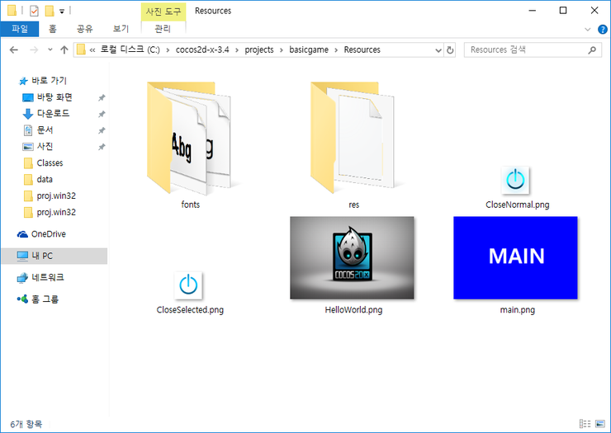
Task: Switch to details list view in status bar
Action: (585, 426)
